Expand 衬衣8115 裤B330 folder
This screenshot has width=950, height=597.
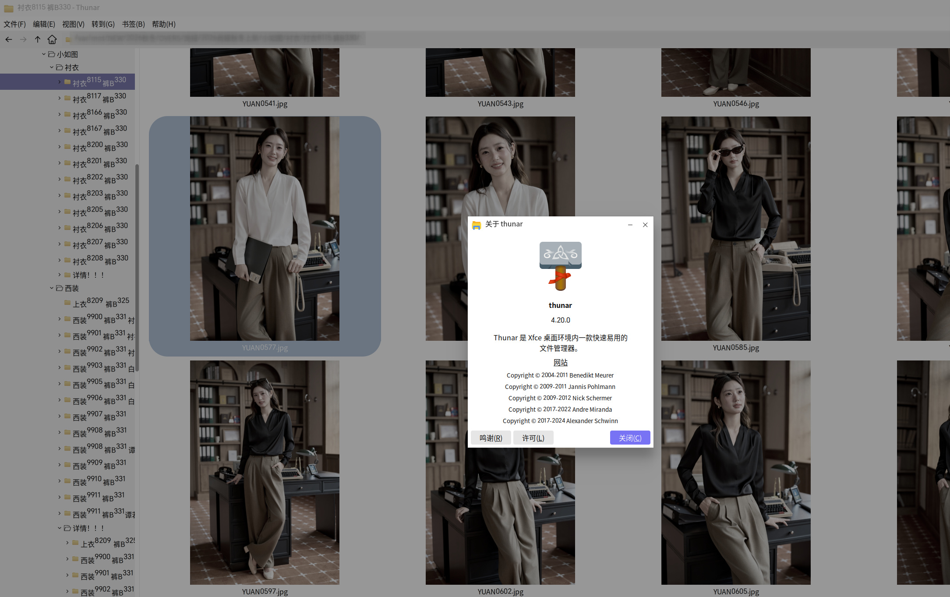[60, 82]
